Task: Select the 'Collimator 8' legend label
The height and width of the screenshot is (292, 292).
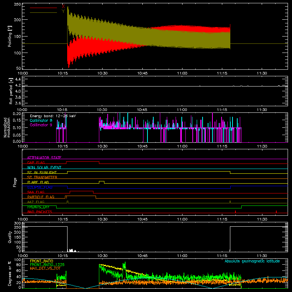Action: [x=41, y=120]
